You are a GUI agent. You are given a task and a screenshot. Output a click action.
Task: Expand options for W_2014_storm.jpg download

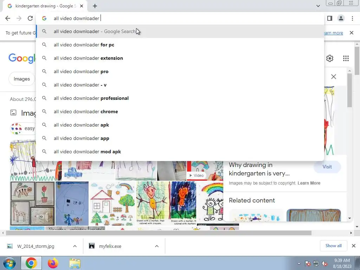(x=75, y=246)
